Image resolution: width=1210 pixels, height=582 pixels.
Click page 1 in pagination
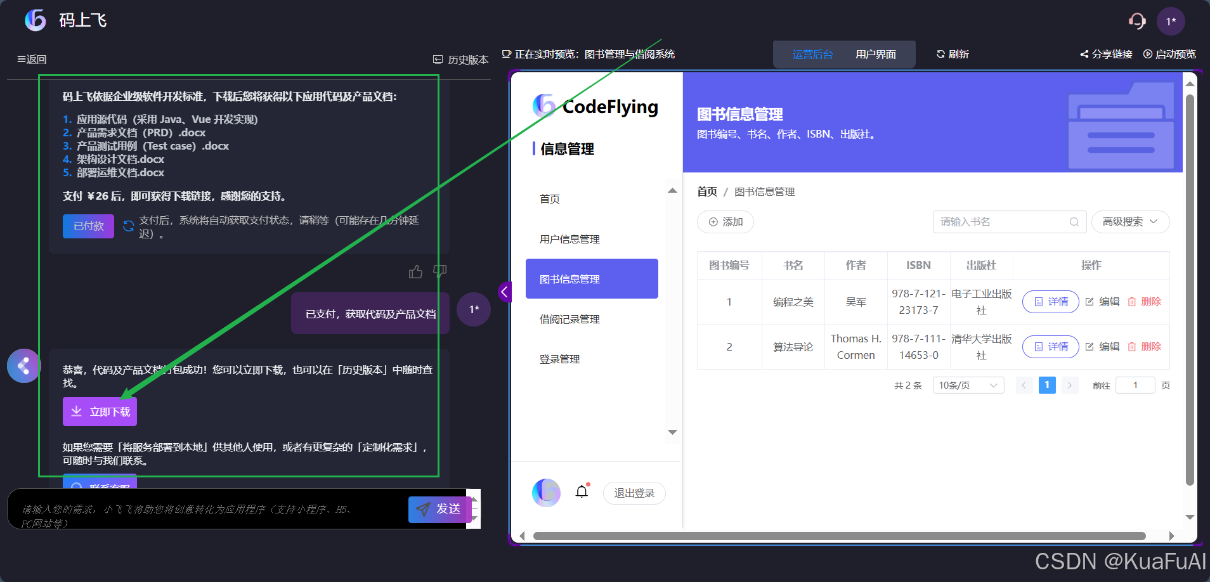pos(1047,385)
